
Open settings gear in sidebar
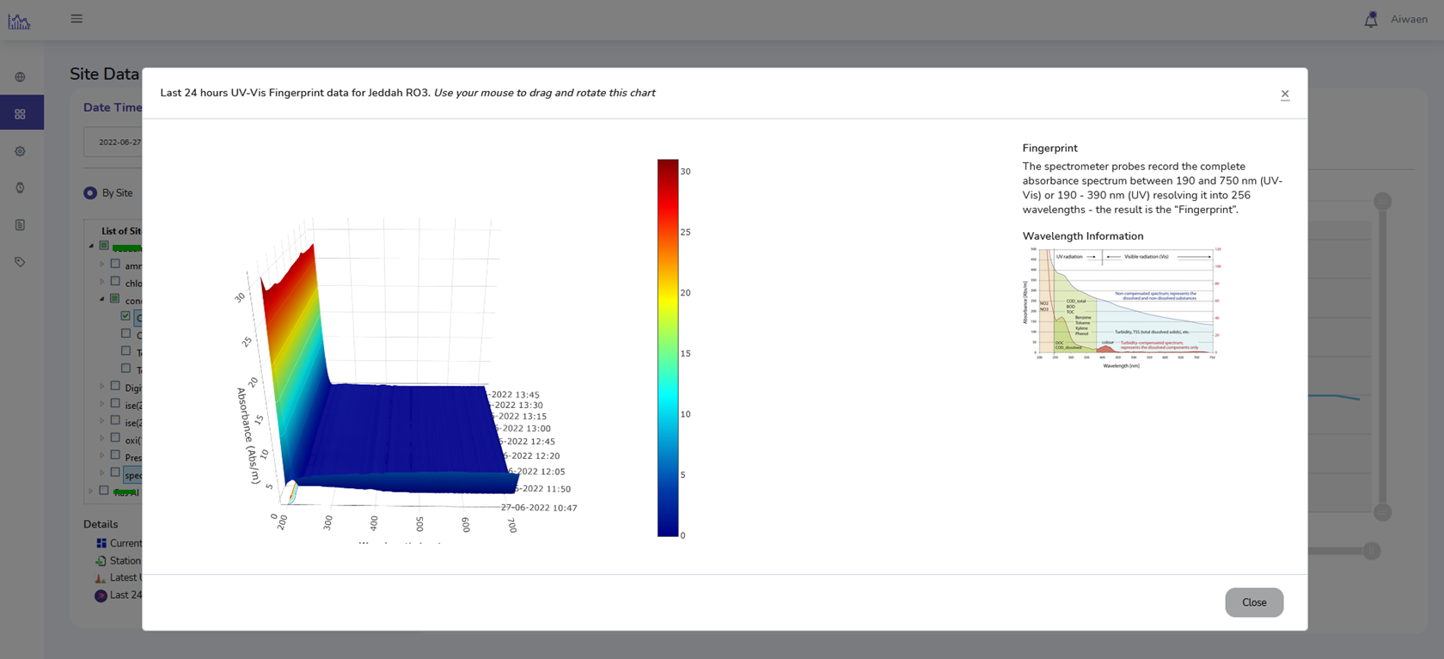20,151
